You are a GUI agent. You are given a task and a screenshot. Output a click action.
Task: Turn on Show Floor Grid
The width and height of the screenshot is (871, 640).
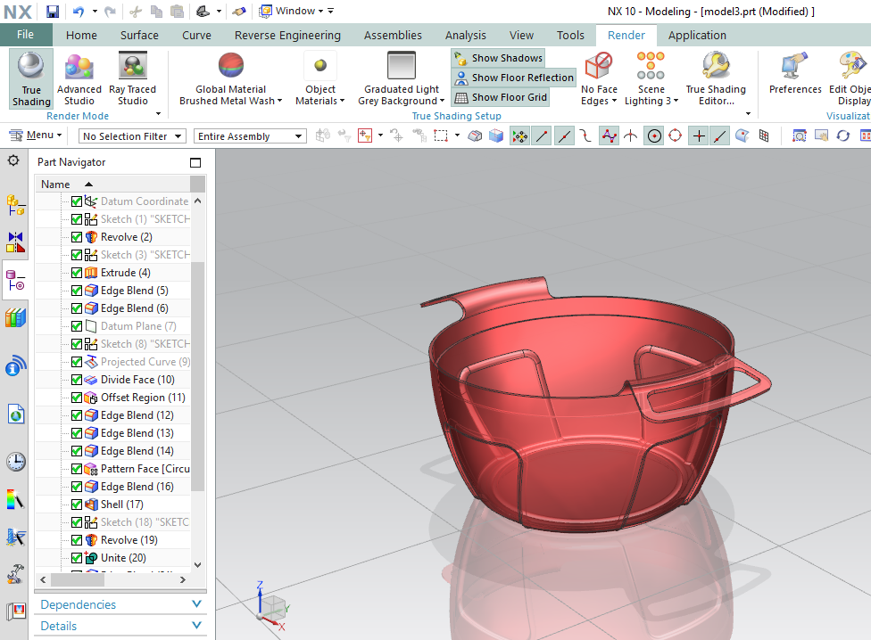pyautogui.click(x=500, y=97)
